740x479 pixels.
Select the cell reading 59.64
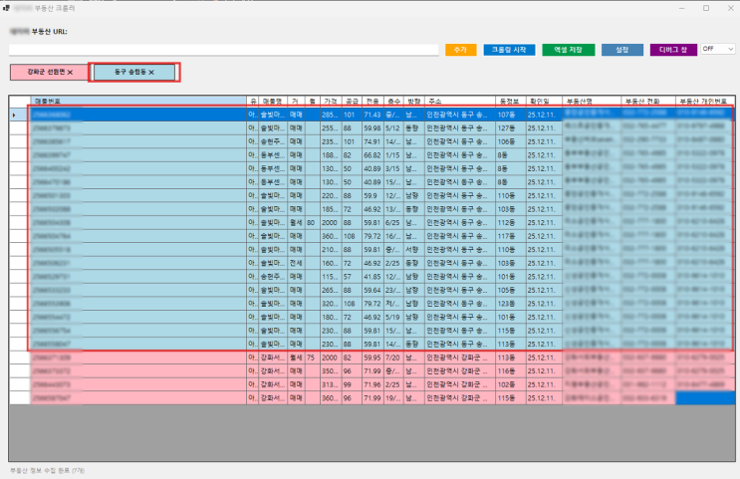click(372, 290)
